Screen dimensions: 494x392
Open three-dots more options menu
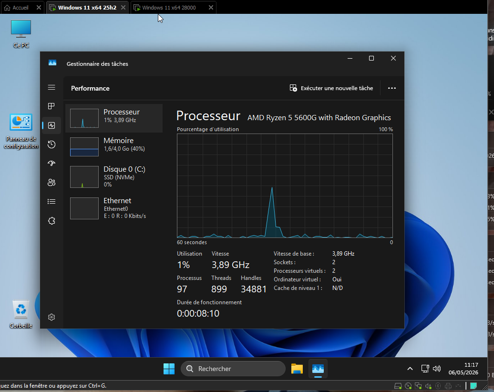(391, 88)
